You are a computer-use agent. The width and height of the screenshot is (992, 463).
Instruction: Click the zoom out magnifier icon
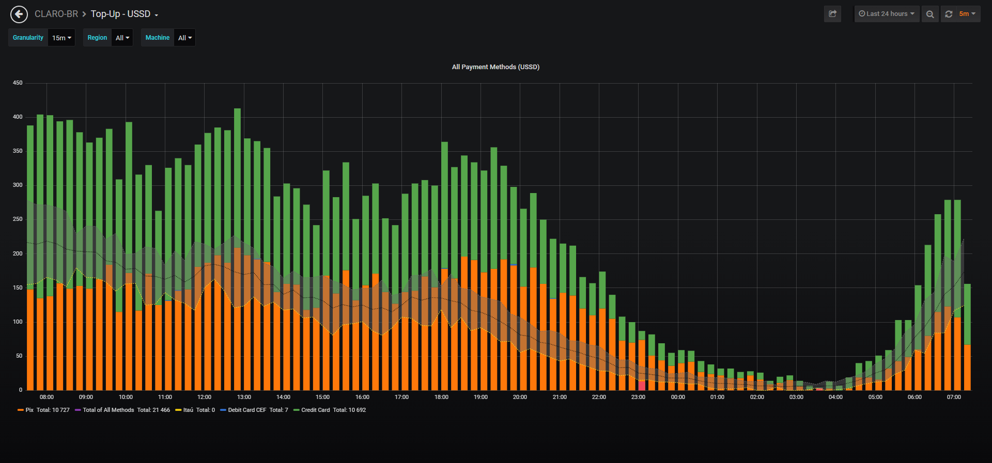pos(930,14)
